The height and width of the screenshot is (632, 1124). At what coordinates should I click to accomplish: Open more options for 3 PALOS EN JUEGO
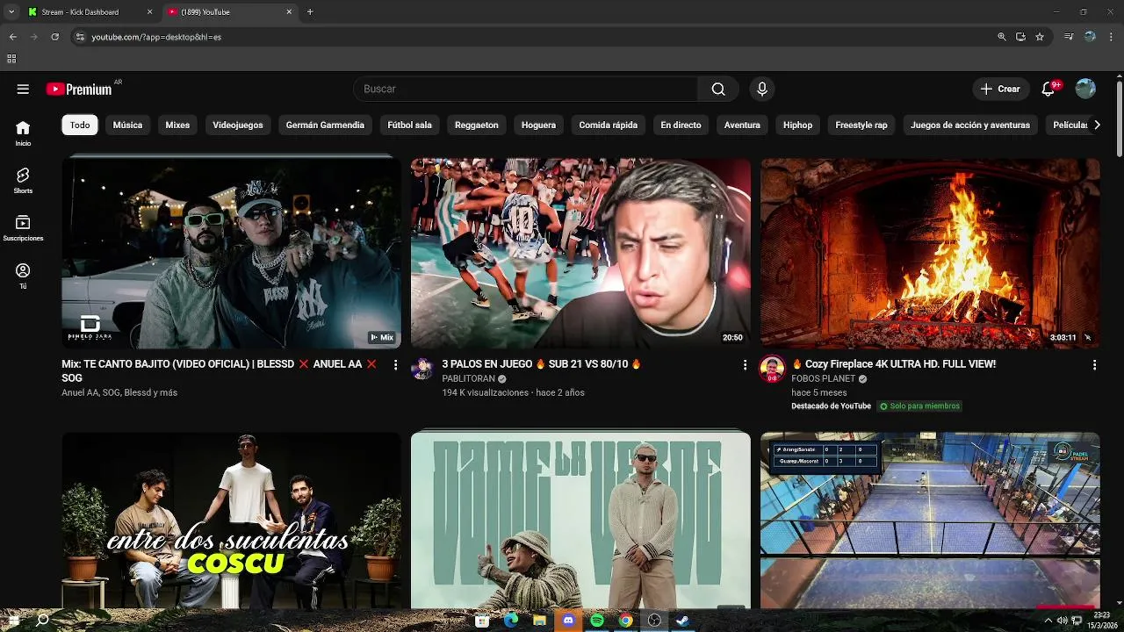745,364
